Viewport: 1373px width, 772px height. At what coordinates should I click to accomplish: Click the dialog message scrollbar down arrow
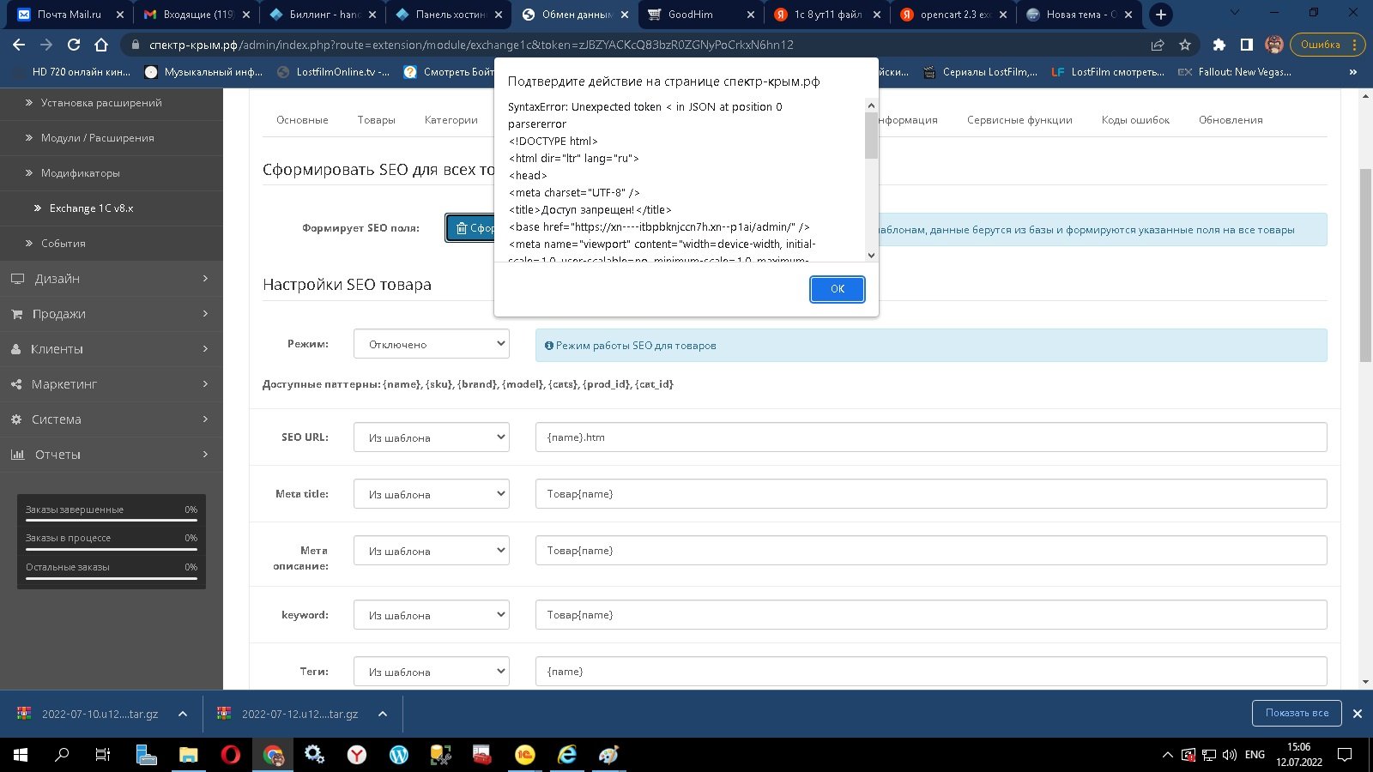(871, 255)
